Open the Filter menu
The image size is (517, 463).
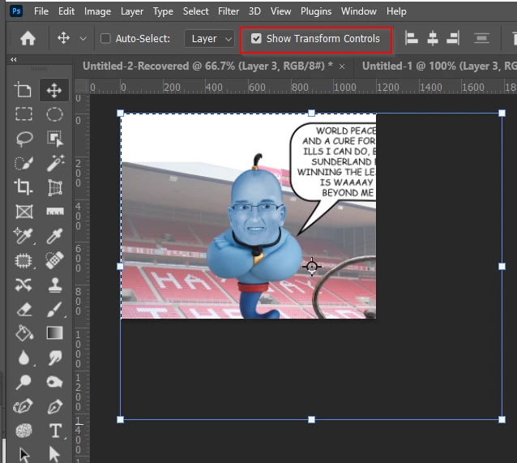point(229,11)
